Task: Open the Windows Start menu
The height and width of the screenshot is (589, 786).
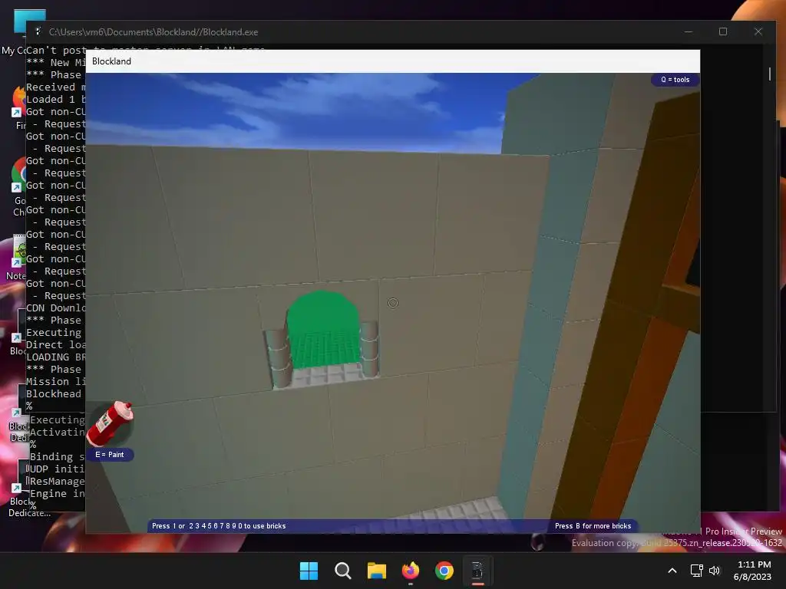Action: click(x=309, y=571)
